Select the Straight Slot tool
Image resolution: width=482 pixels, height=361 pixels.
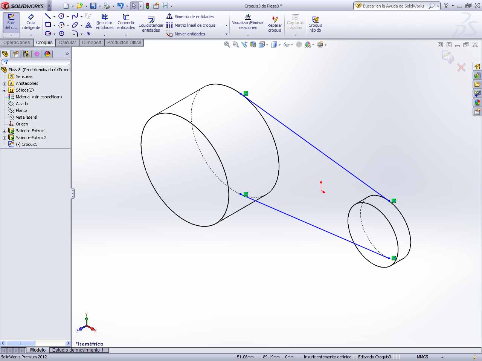(x=47, y=34)
